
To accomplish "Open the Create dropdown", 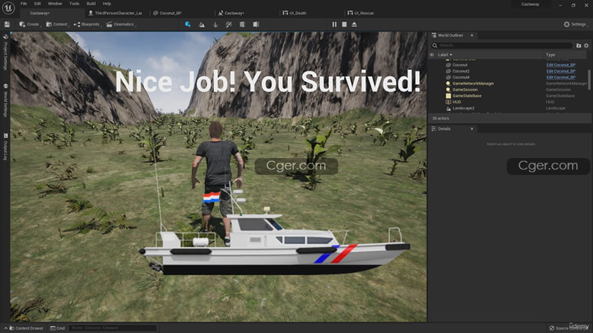I will tap(30, 24).
